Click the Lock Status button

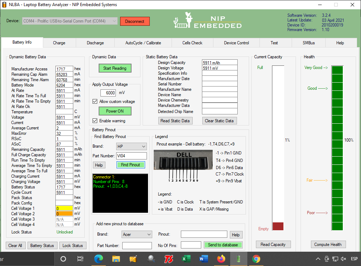point(73,246)
